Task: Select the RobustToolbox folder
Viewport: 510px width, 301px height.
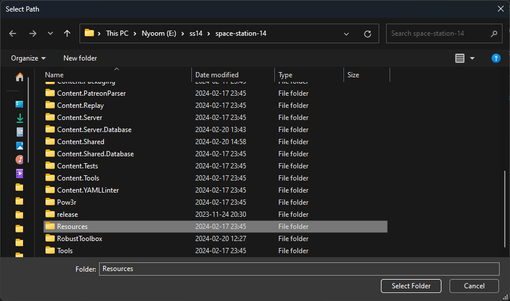Action: tap(80, 239)
